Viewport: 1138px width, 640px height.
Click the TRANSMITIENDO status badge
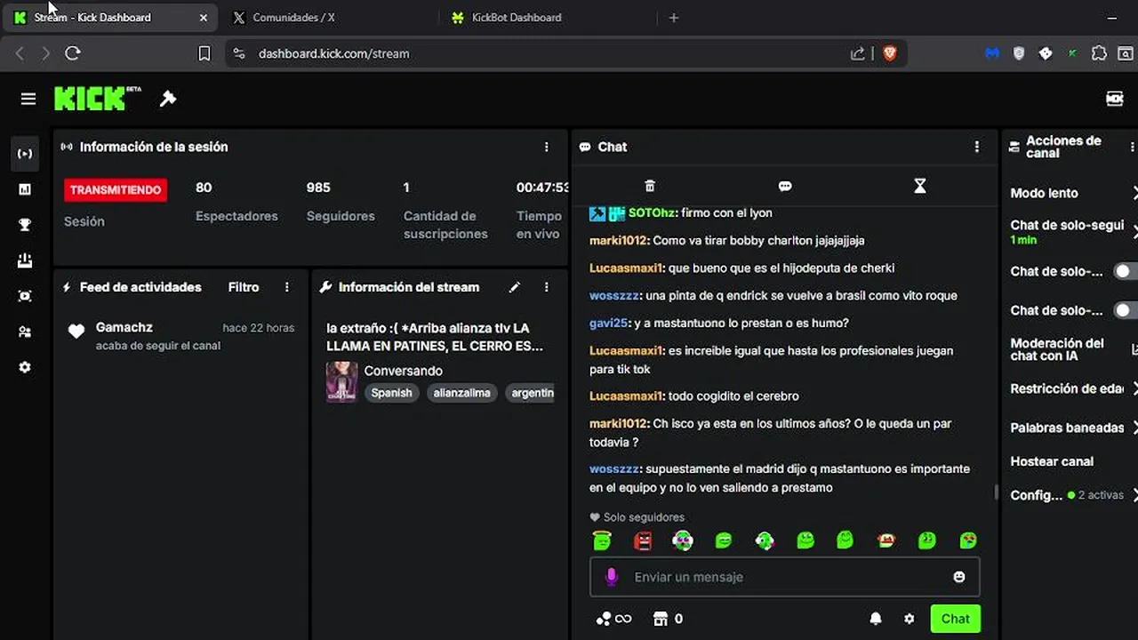pos(116,189)
